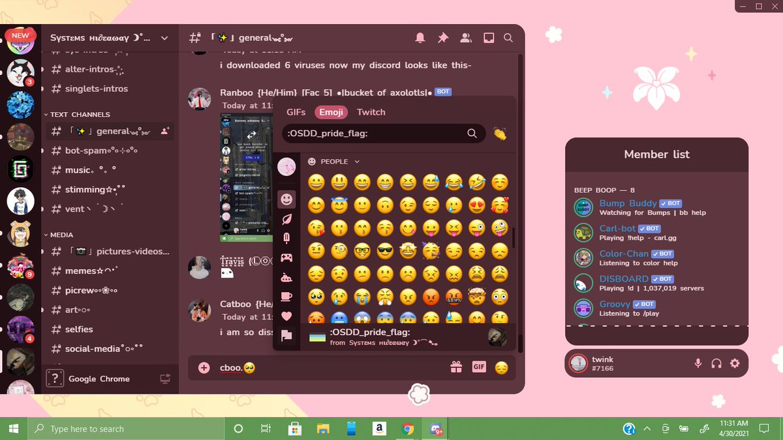This screenshot has width=783, height=440.
Task: Click the plus attach file button
Action: (x=204, y=368)
